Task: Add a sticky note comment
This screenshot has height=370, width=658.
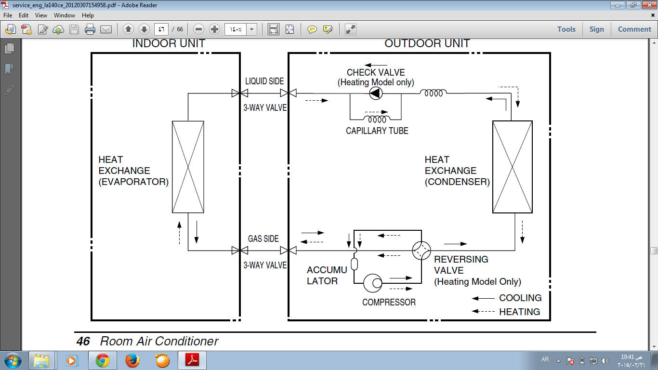Action: pos(312,29)
